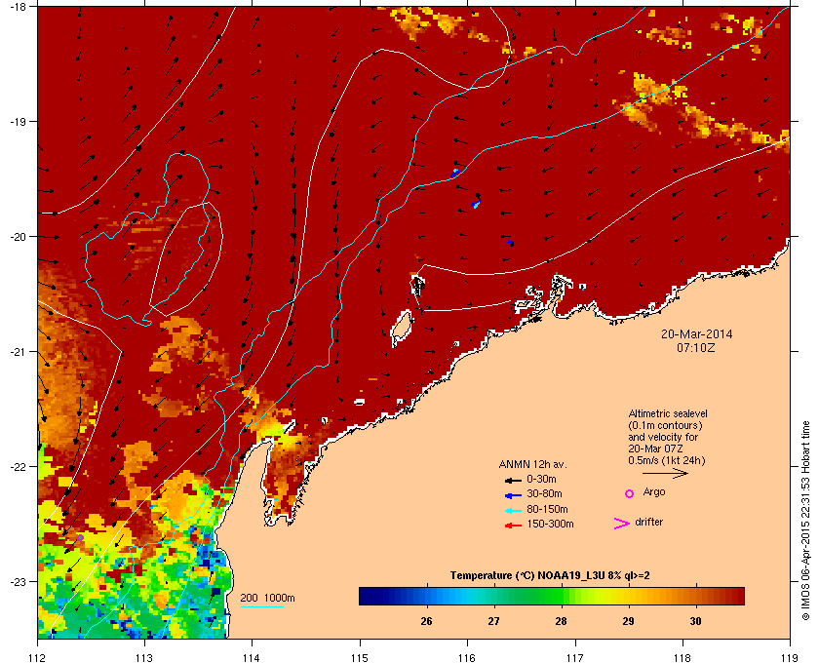Click the cyan bathymetry legend line under 200 1000m
Screen dimensions: 819x663
click(x=262, y=606)
